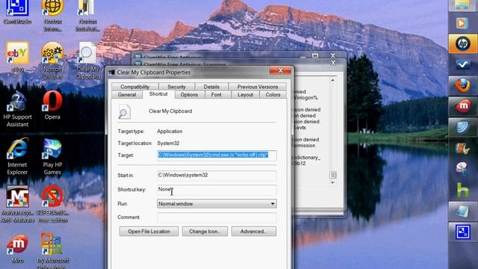Switch to the Security tab
Image resolution: width=478 pixels, height=269 pixels.
(x=176, y=87)
